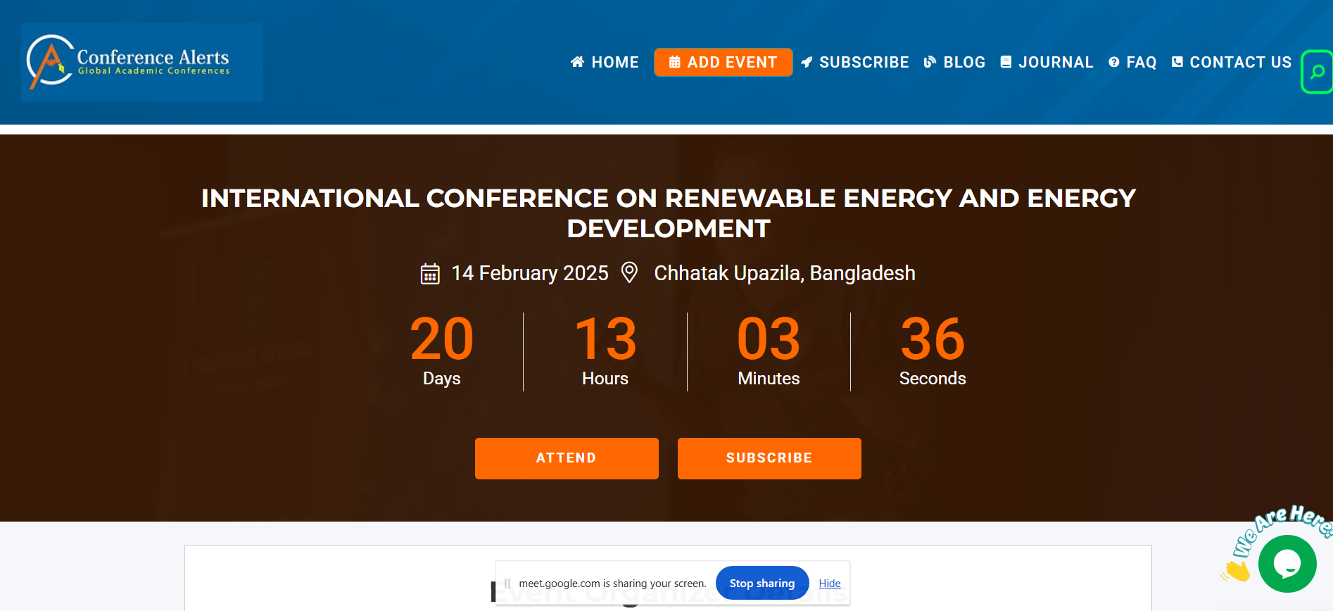Click the Conference Alerts logo
This screenshot has height=611, width=1333.
click(141, 62)
